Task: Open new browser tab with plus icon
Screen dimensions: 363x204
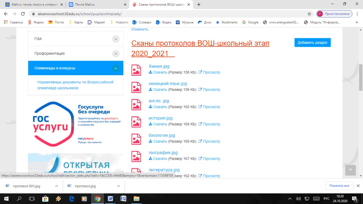Action: (x=199, y=5)
